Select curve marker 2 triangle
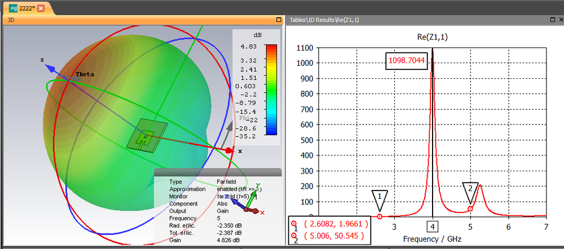 tap(470, 193)
